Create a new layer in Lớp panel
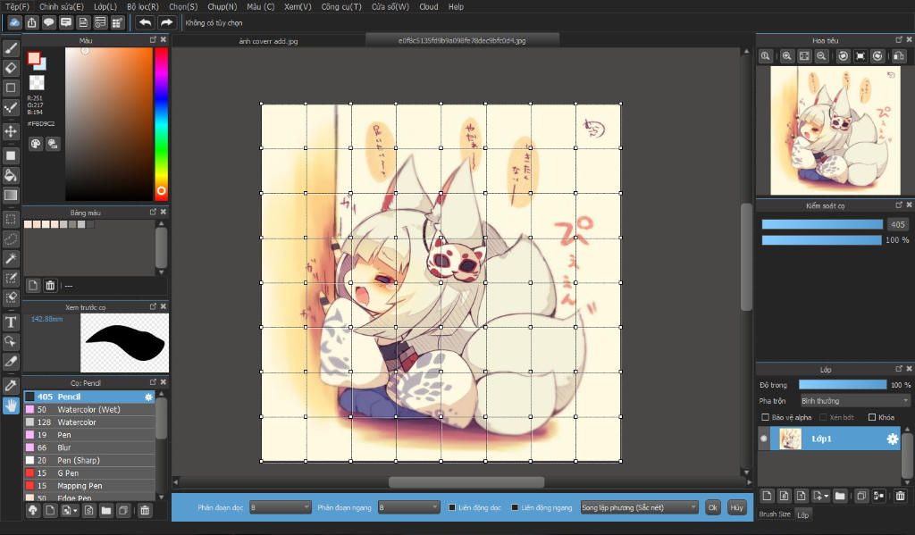 tap(767, 496)
